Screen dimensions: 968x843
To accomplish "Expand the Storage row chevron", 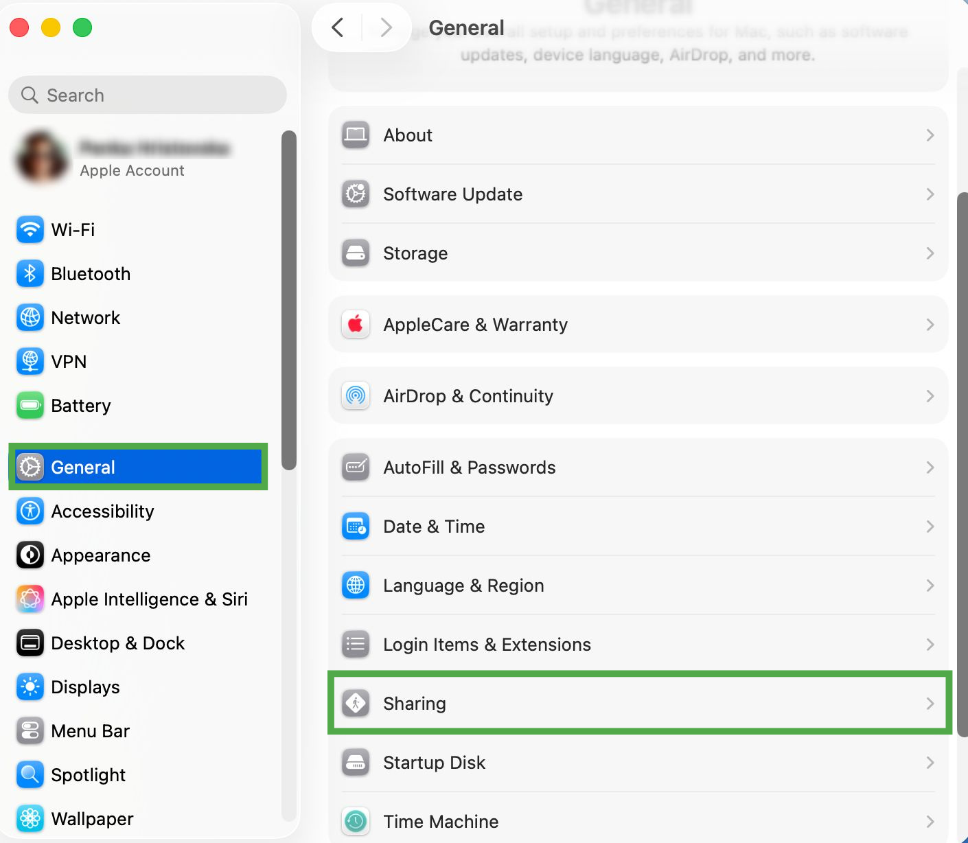I will click(930, 253).
